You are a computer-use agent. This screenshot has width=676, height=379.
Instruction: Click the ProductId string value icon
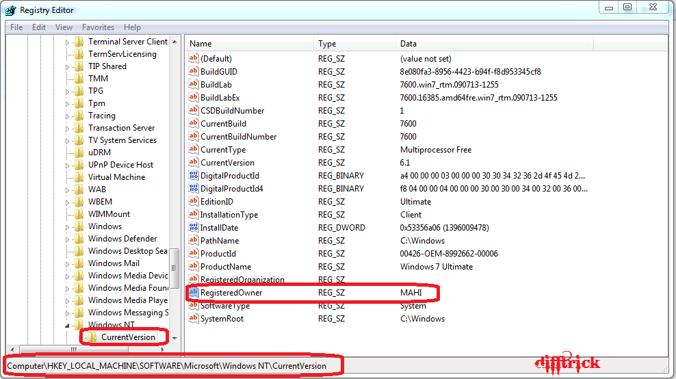tap(194, 253)
